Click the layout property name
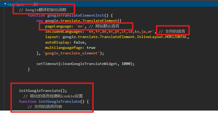 coord(52,37)
